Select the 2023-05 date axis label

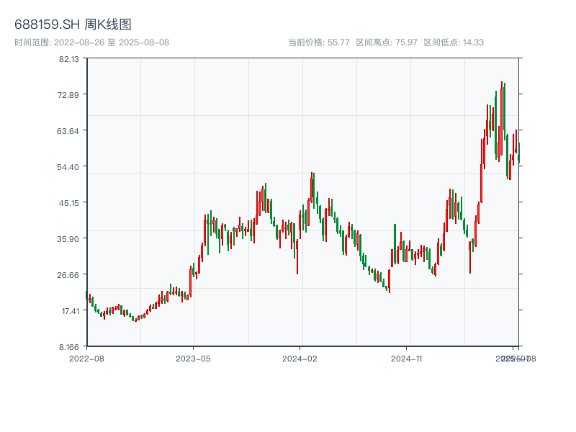click(193, 358)
